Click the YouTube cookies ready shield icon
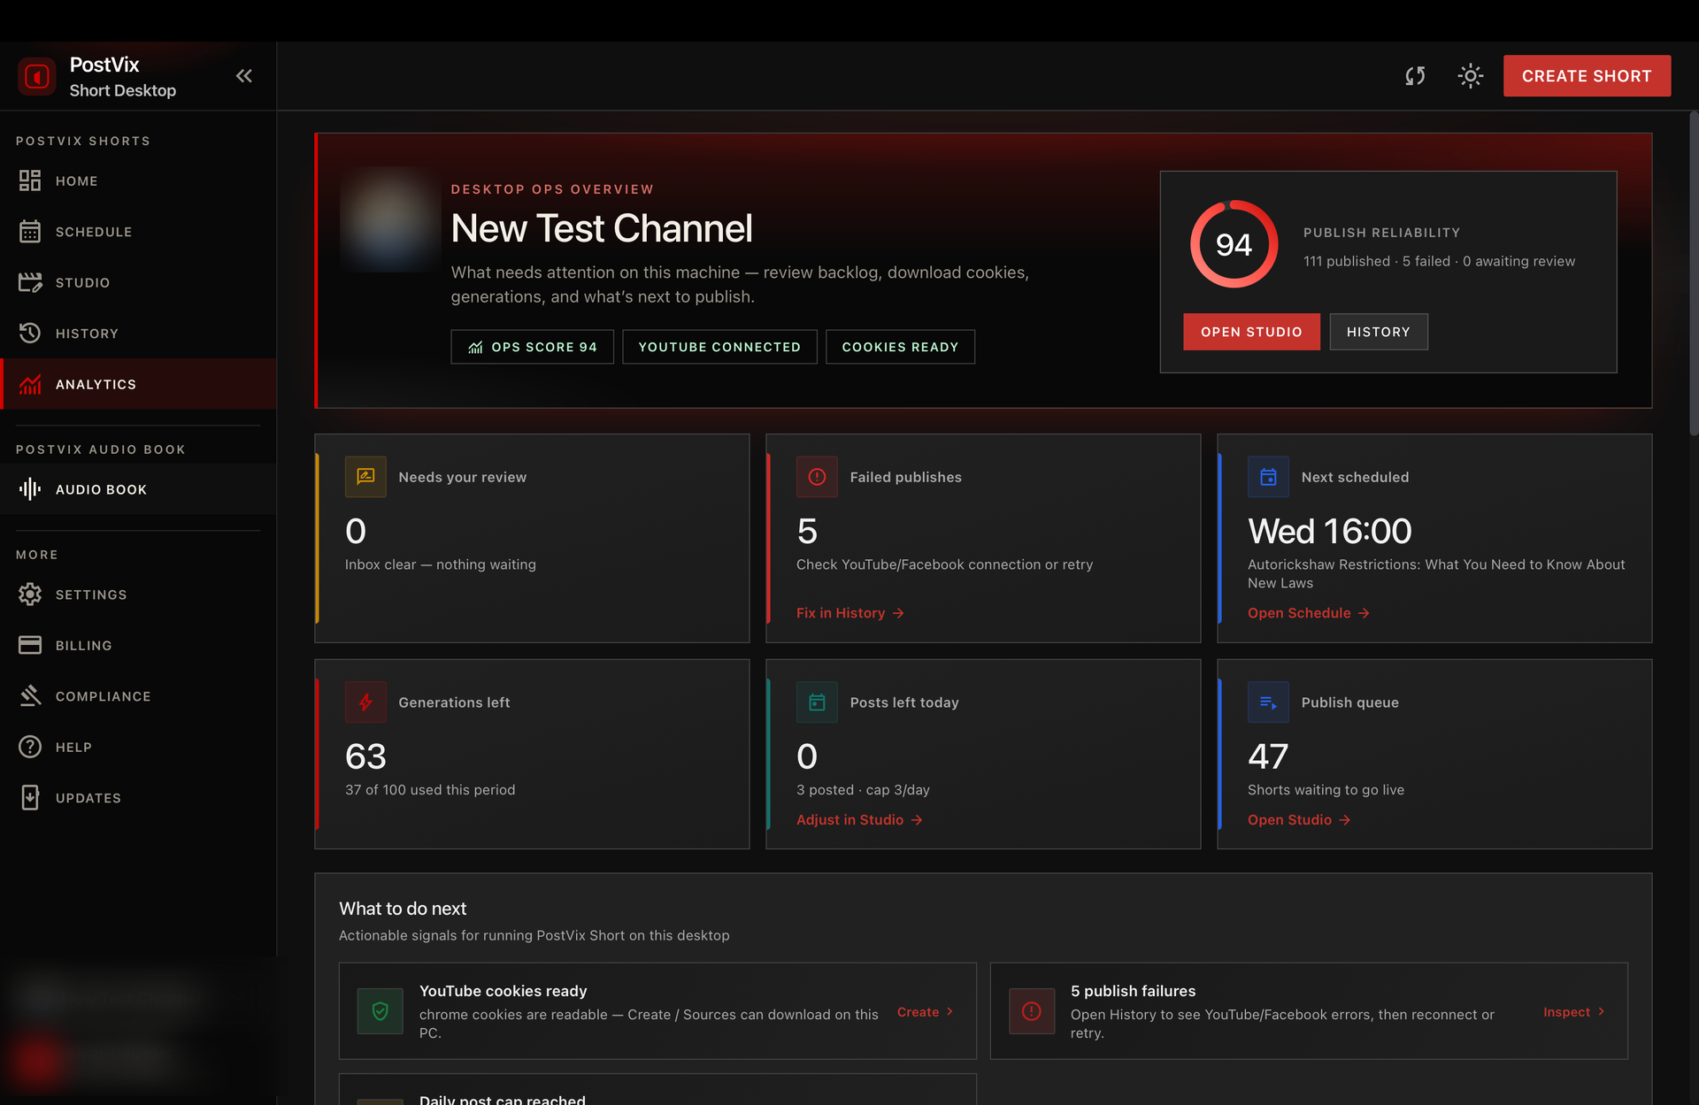Viewport: 1699px width, 1105px height. click(x=380, y=1011)
